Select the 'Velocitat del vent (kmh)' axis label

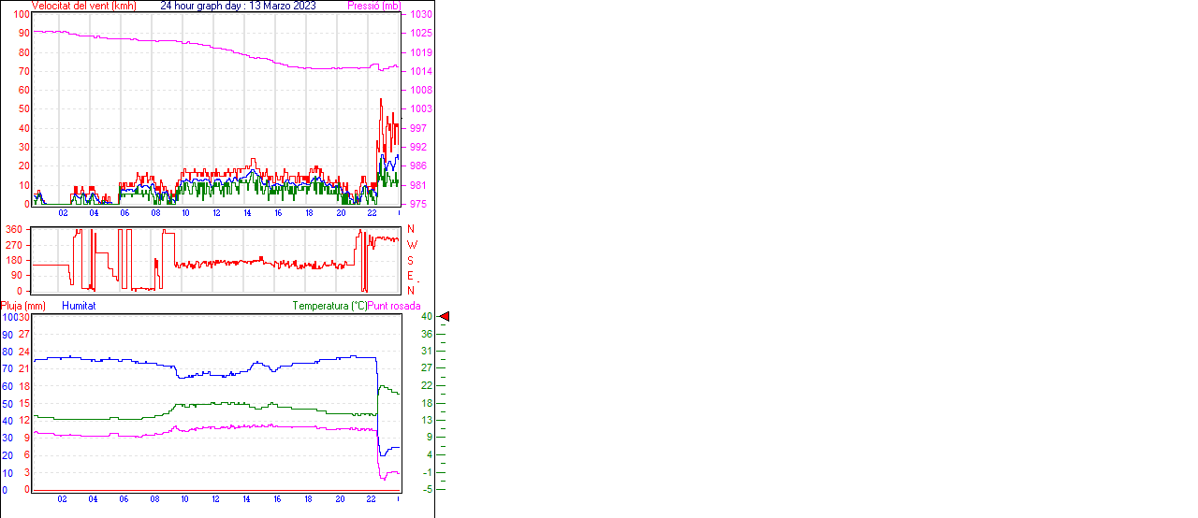pyautogui.click(x=84, y=6)
